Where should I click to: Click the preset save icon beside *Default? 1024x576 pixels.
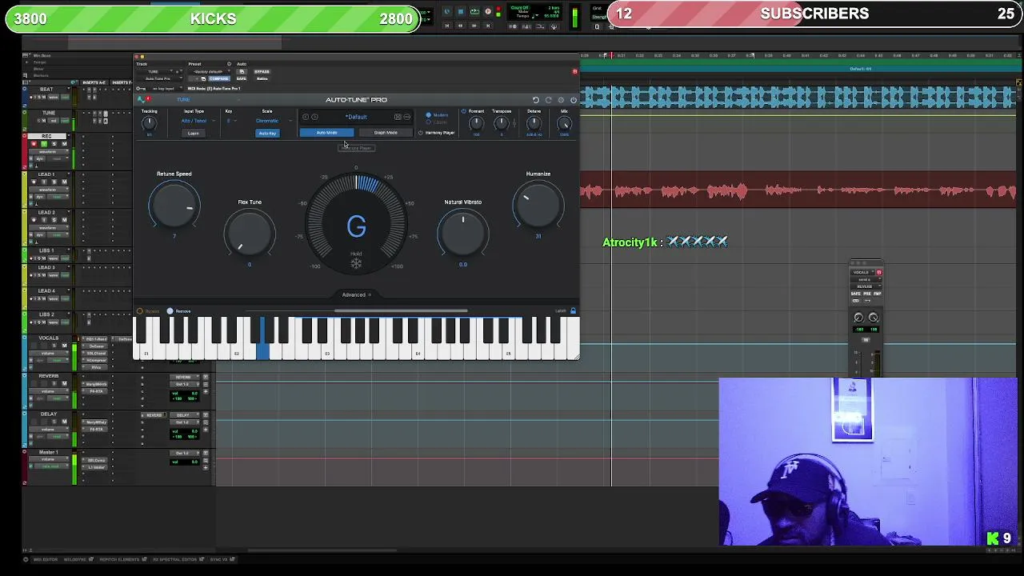pos(398,117)
